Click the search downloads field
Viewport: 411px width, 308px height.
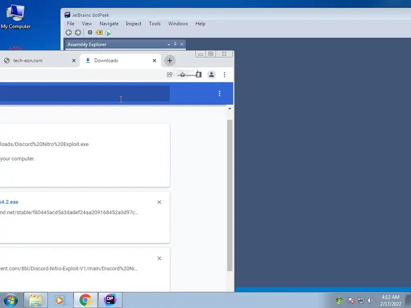[x=85, y=93]
